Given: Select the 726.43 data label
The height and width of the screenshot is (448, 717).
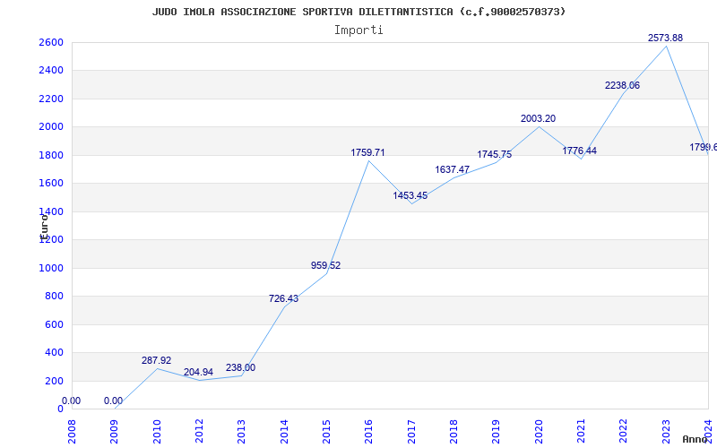Looking at the screenshot, I should point(283,299).
